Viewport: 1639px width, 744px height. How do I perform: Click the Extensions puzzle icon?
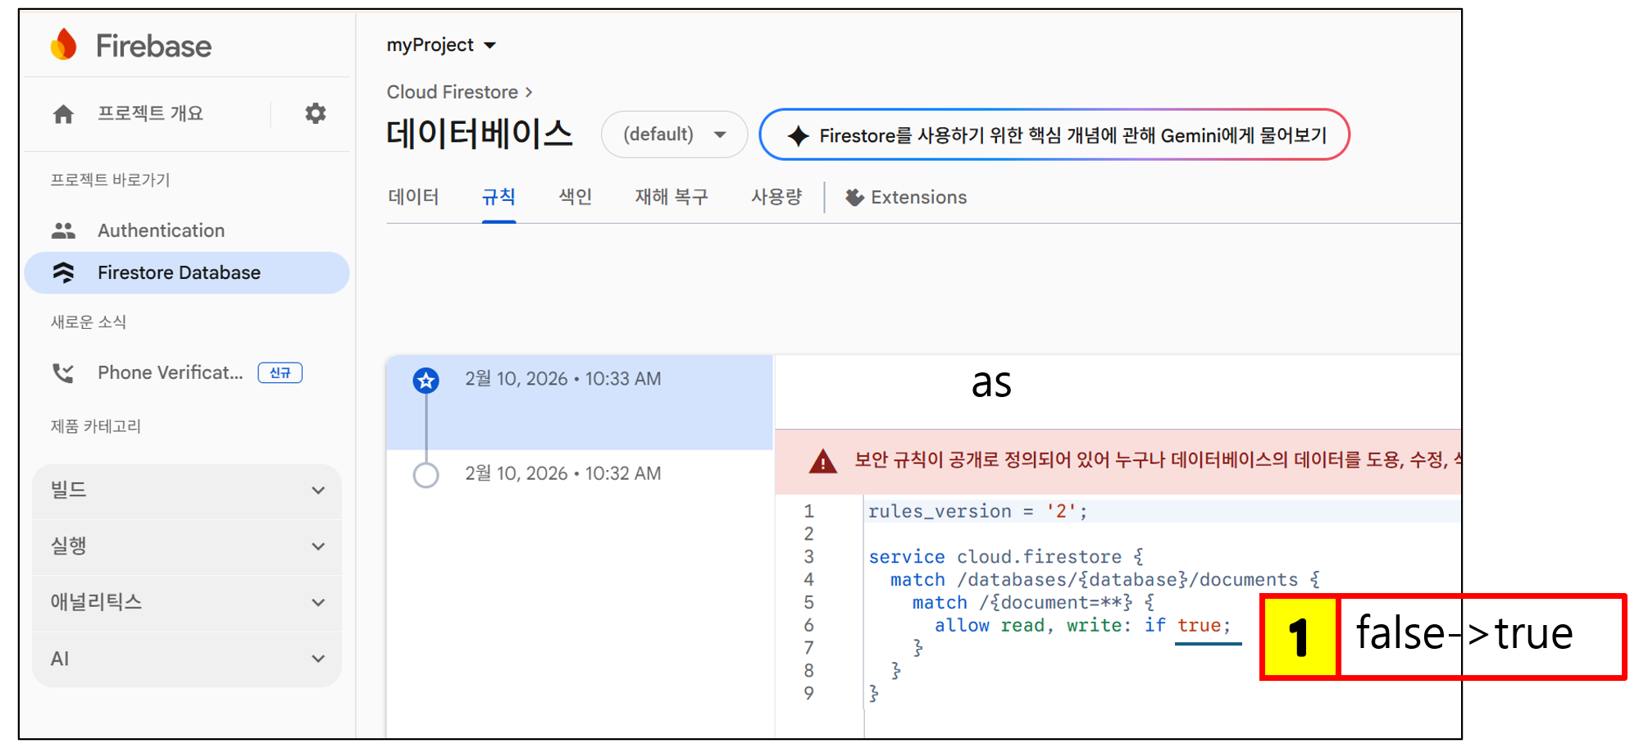pos(854,197)
